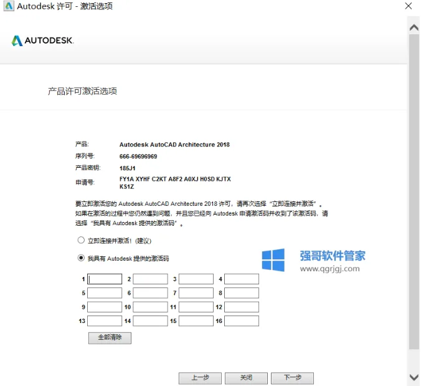This screenshot has width=421, height=386.
Task: Click activation code field 9
Action: point(105,307)
